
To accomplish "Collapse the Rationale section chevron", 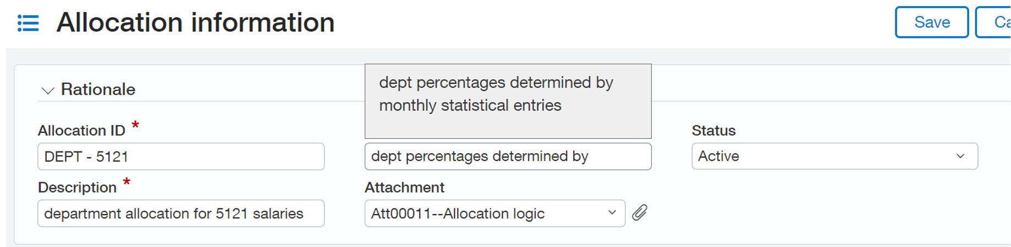I will pyautogui.click(x=48, y=90).
